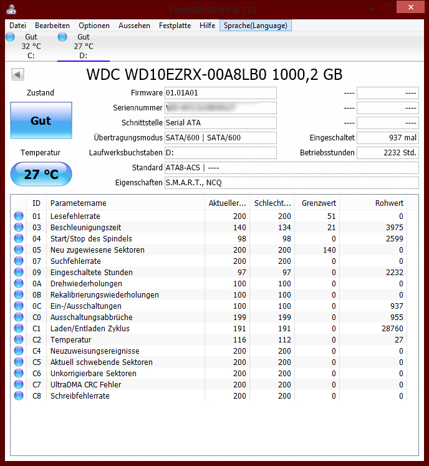Open the Festplatte menu

coord(175,26)
